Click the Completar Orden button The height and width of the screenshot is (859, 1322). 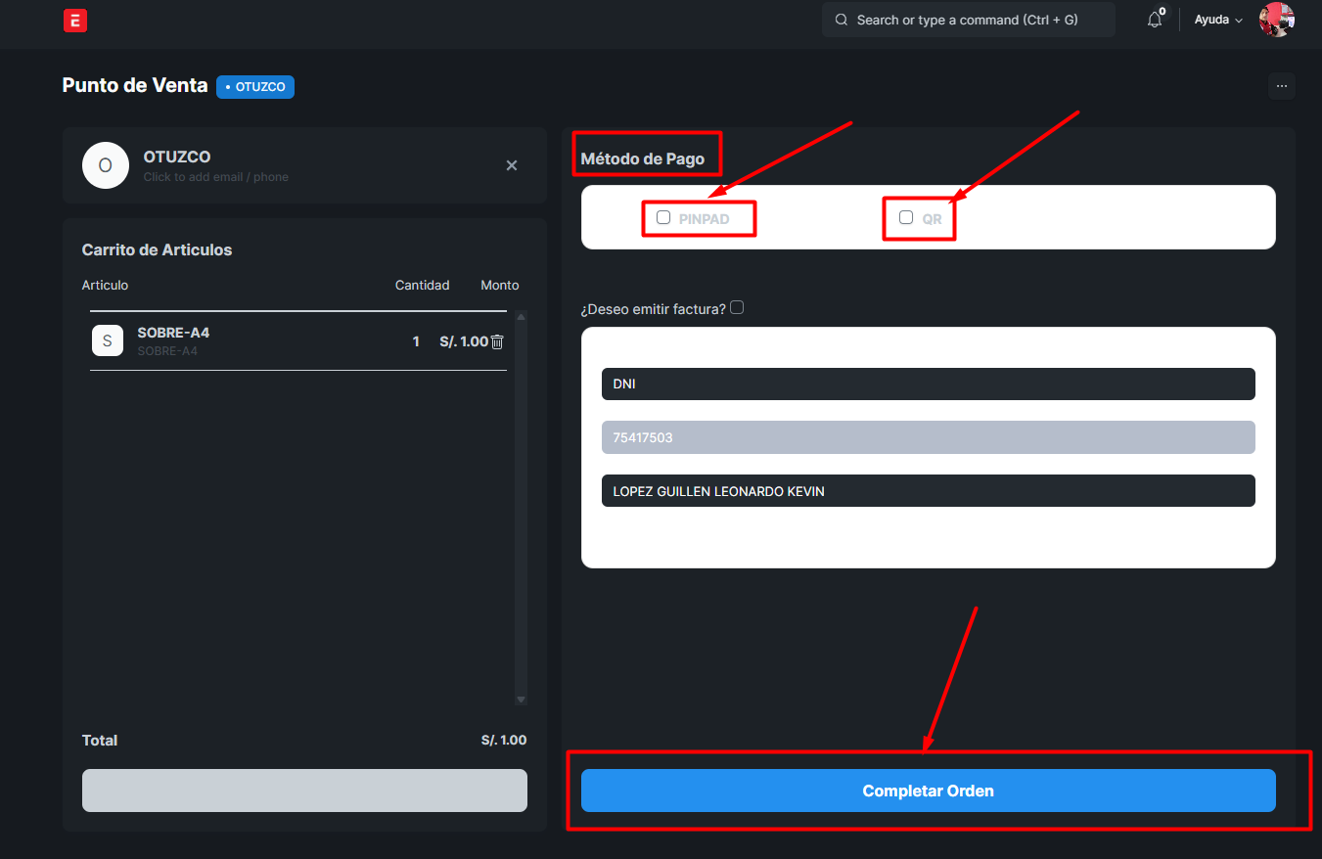[x=928, y=791]
